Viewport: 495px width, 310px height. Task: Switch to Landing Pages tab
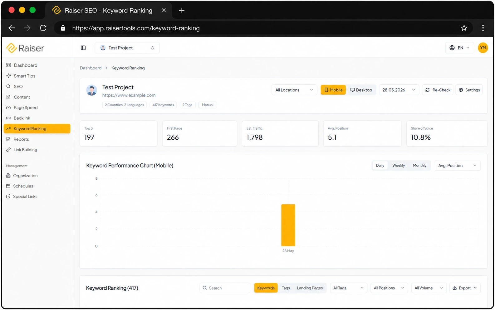[310, 288]
